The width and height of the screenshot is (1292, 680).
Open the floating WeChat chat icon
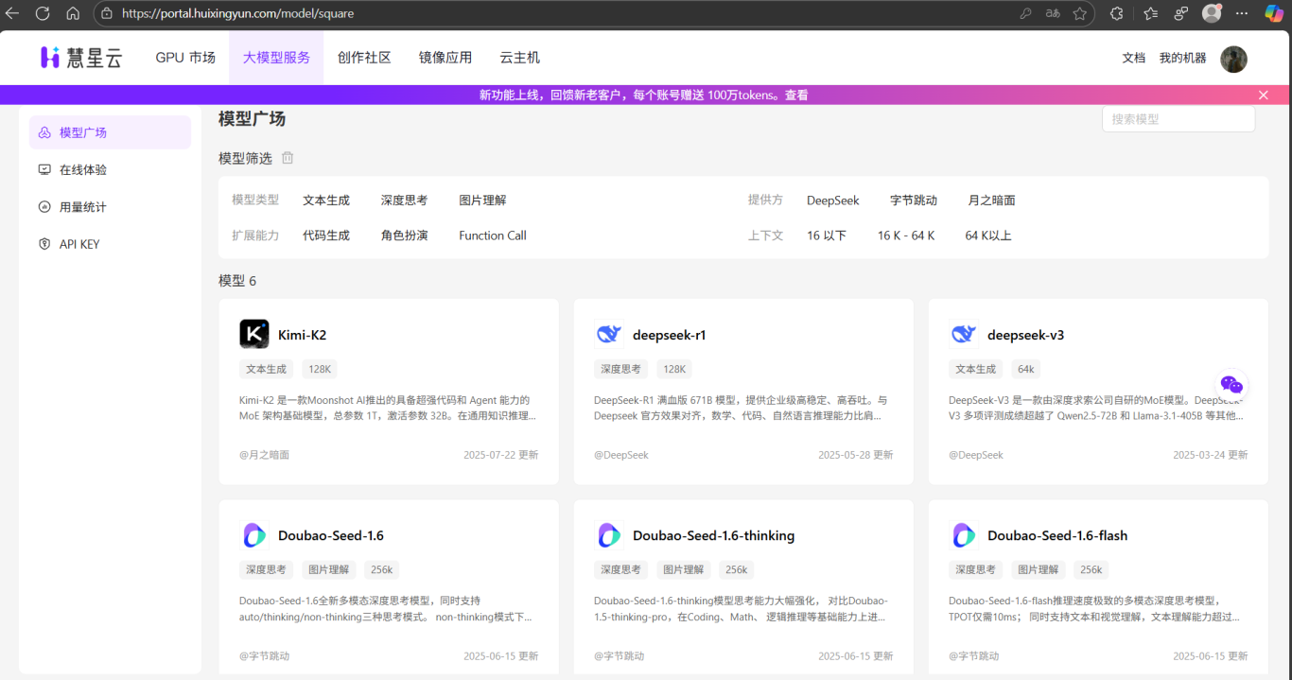(1231, 384)
